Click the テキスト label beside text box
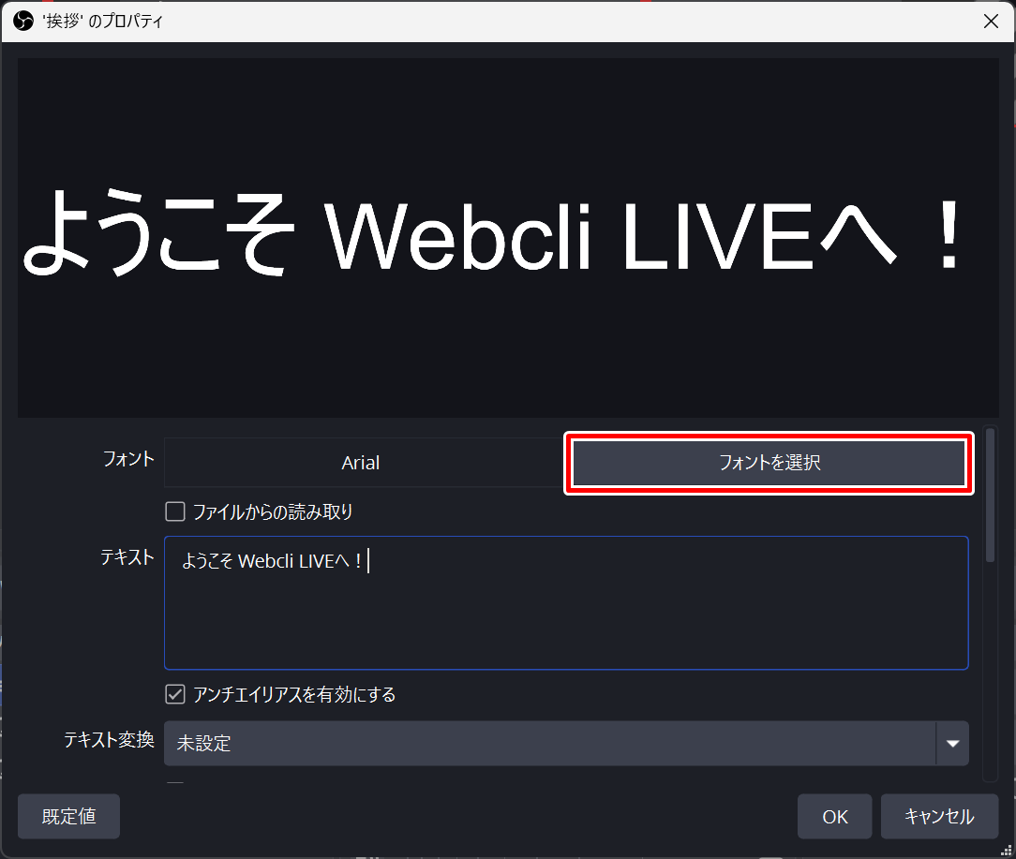Screen dimensions: 1016x859 point(127,557)
